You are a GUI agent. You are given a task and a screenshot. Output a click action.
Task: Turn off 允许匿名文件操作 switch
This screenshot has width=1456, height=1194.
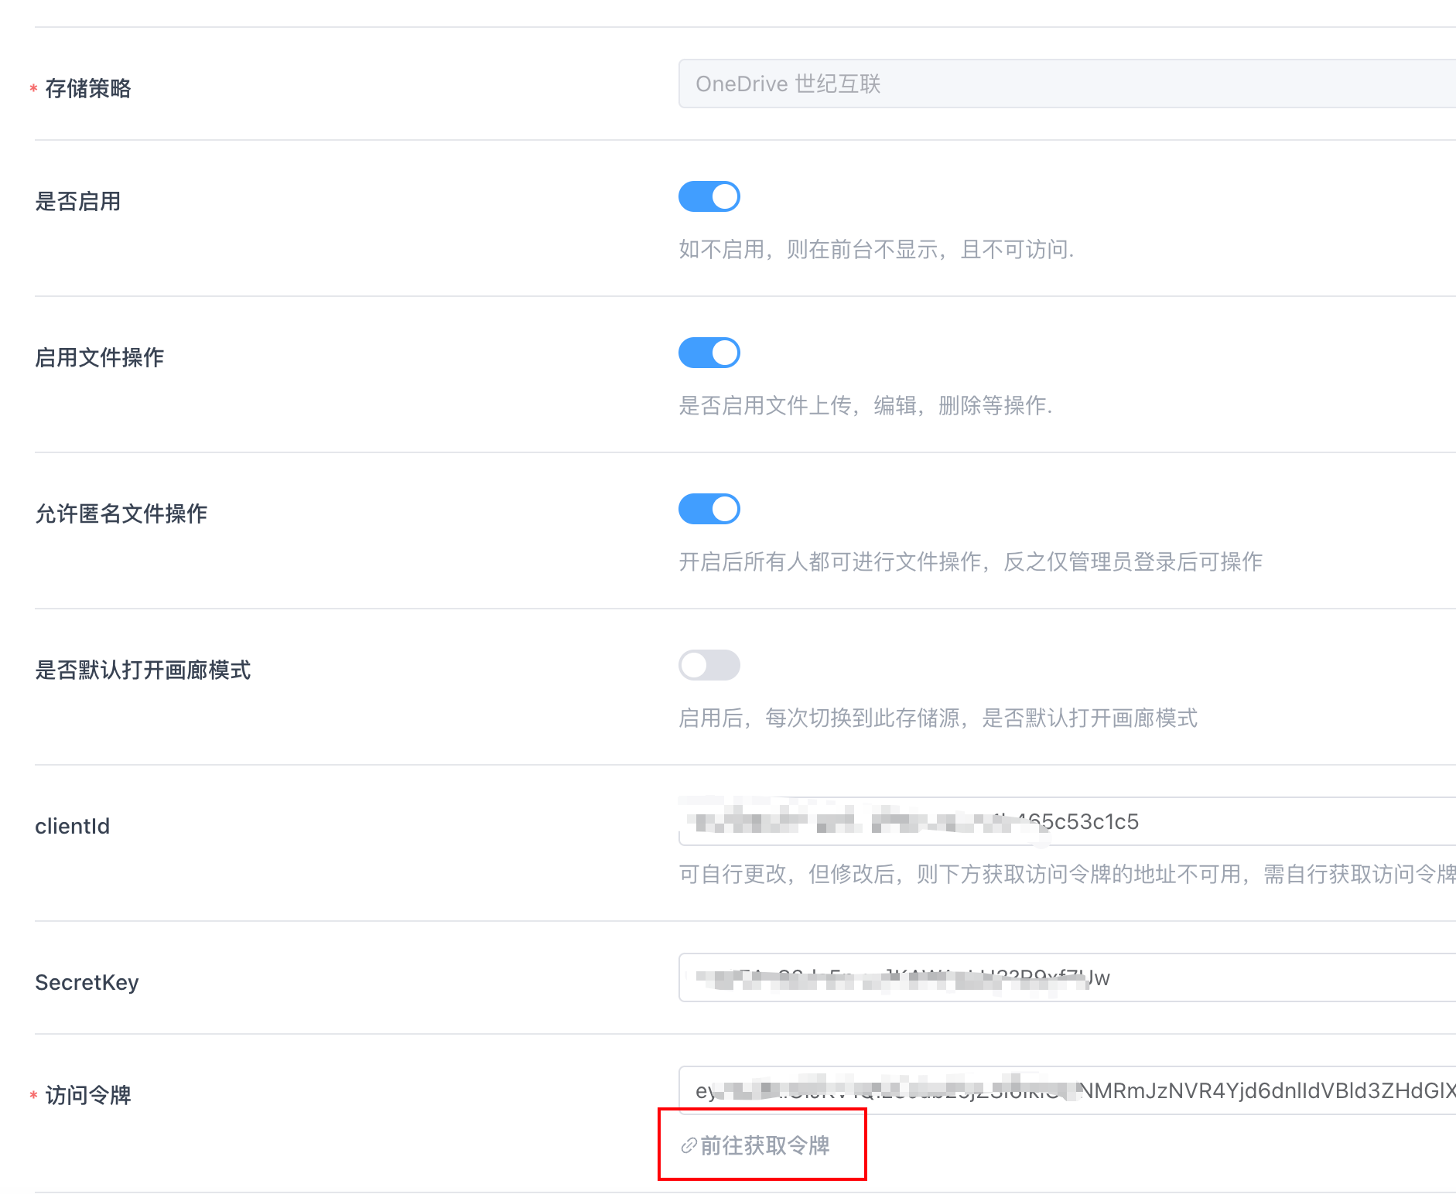[x=709, y=509]
